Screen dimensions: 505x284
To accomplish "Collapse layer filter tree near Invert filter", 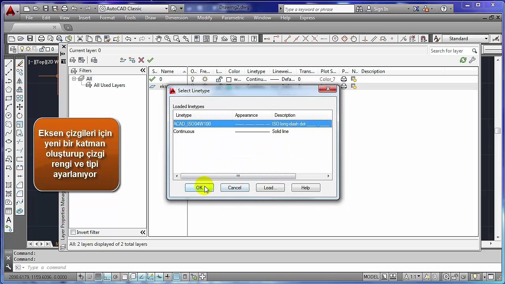I will pyautogui.click(x=143, y=232).
